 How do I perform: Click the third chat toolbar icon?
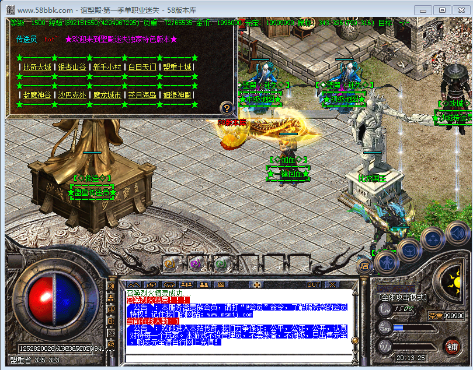169,285
